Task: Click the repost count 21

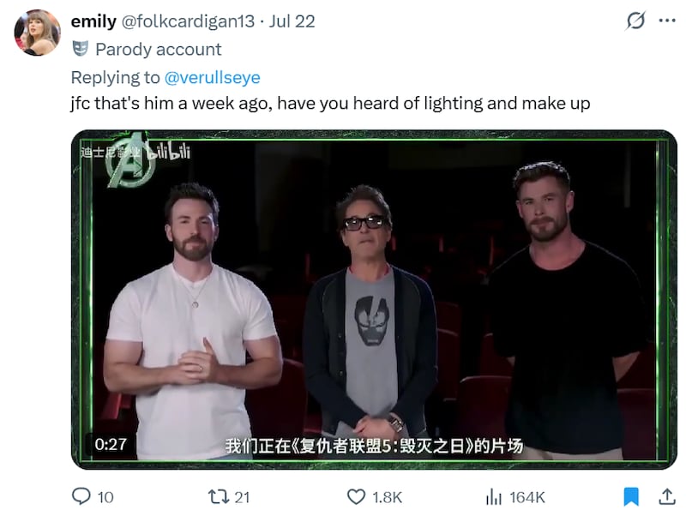Action: 242,497
